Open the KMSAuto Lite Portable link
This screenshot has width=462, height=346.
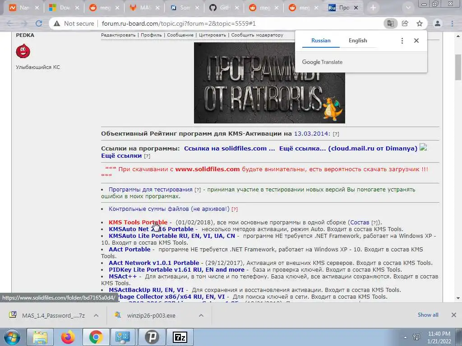click(x=172, y=236)
